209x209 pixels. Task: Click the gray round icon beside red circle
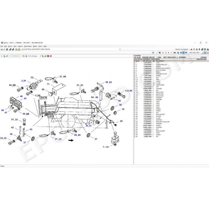[51, 56]
